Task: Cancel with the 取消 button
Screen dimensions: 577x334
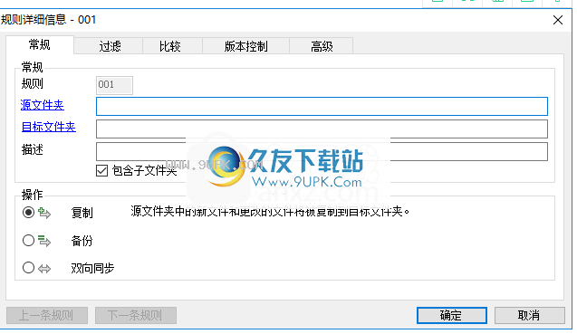Action: 530,316
